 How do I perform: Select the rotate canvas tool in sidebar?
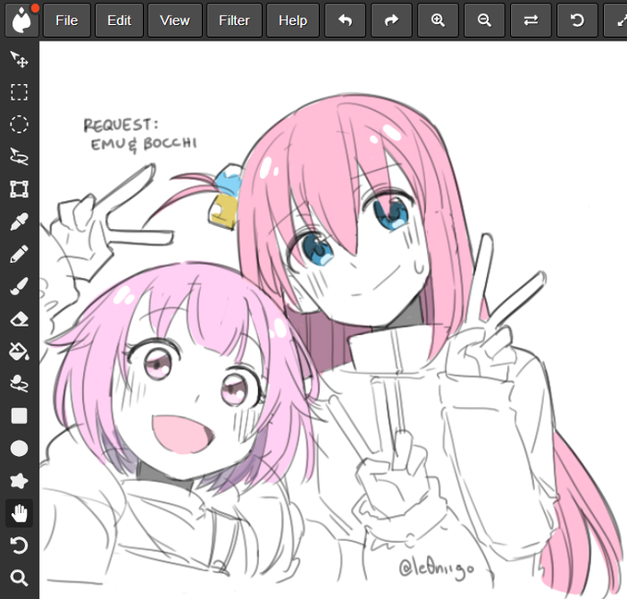[19, 545]
